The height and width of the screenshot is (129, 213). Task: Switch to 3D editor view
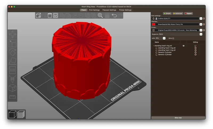12,114
